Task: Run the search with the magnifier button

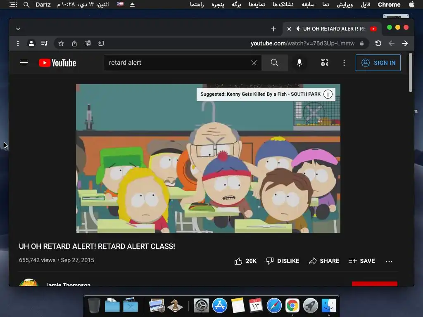Action: (x=275, y=63)
